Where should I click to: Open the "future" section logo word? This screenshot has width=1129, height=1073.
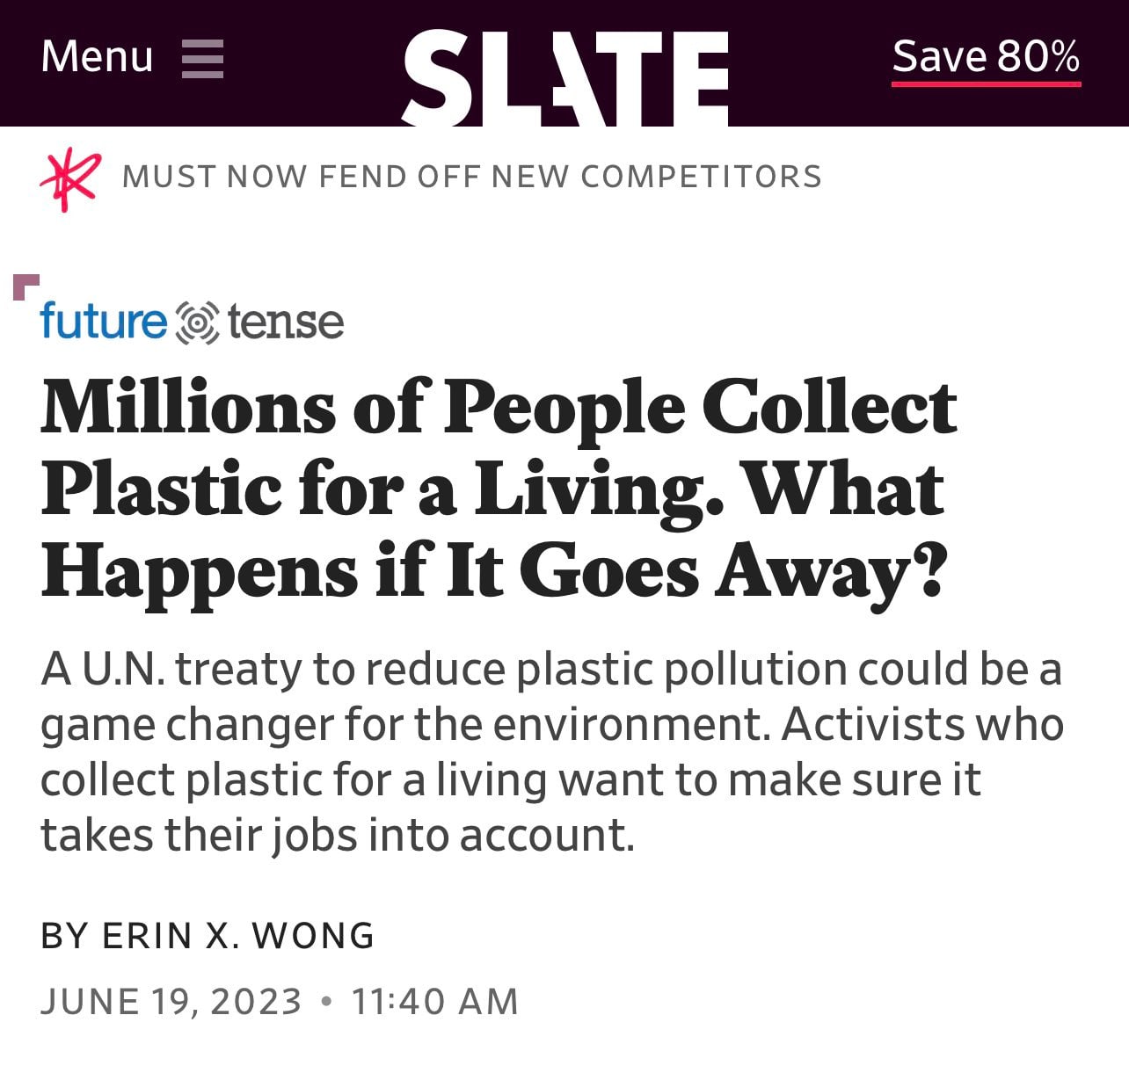[x=104, y=321]
